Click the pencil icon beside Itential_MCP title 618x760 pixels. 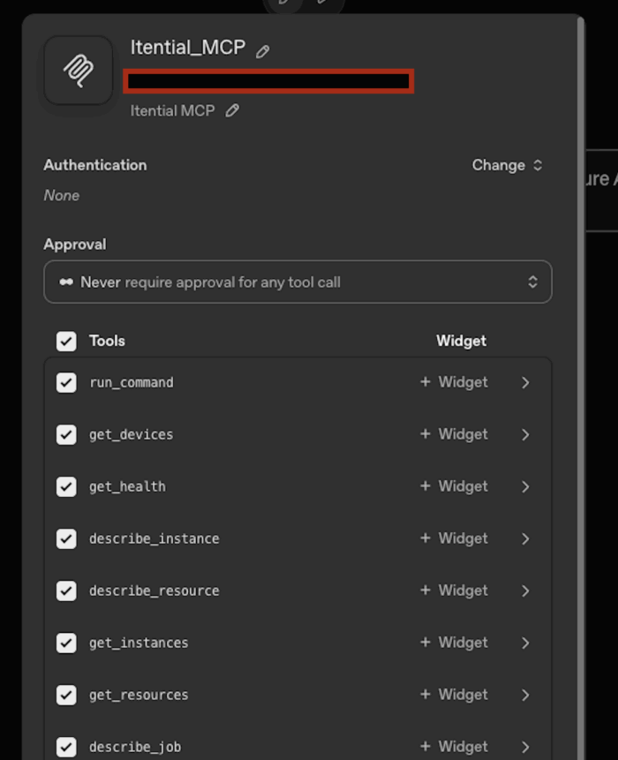[x=262, y=49]
